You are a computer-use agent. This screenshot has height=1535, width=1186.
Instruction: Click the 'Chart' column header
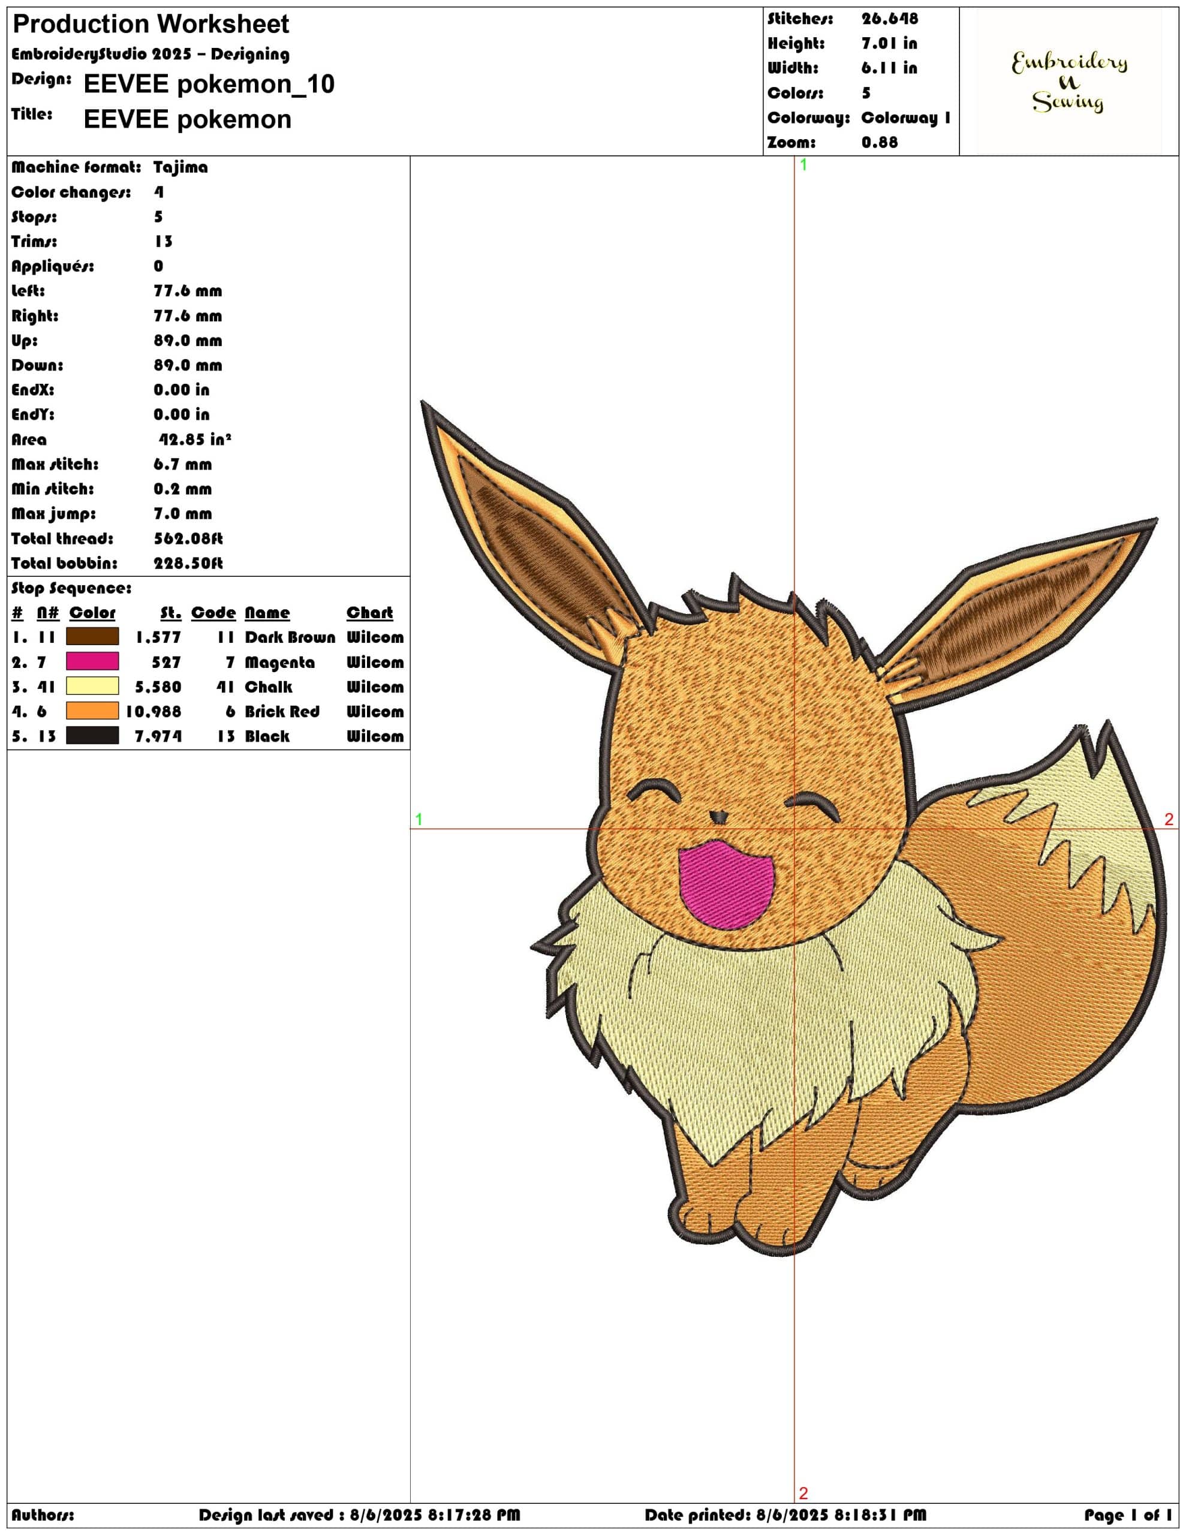[x=369, y=613]
